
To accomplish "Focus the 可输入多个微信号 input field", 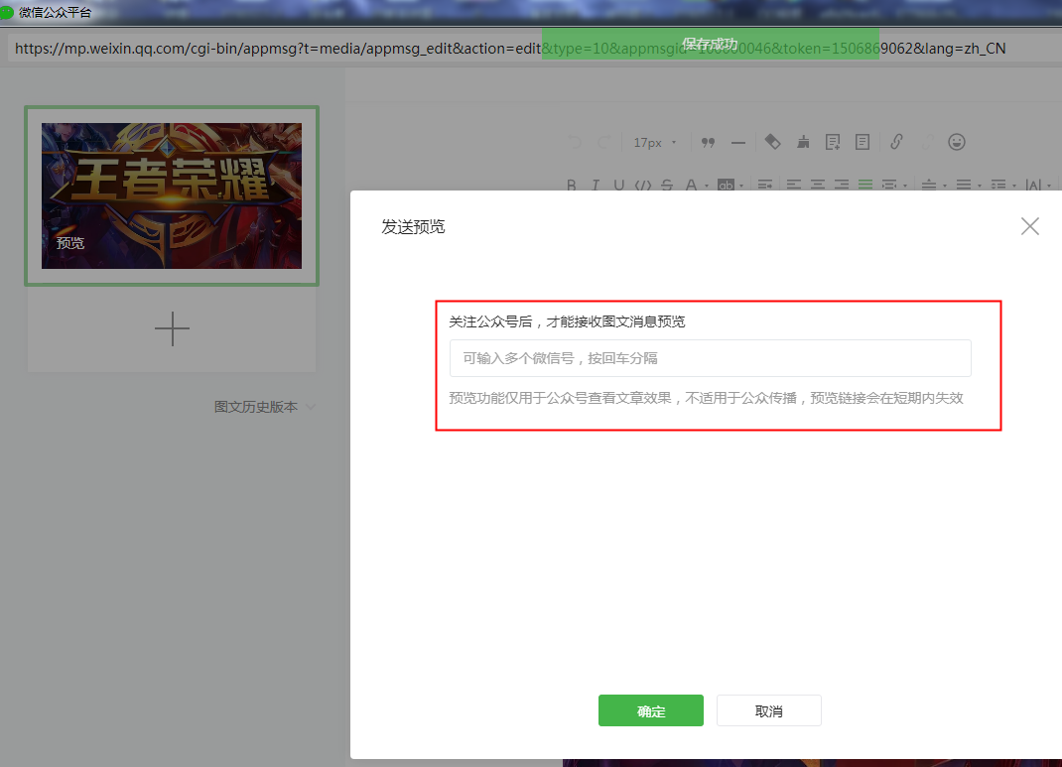I will pos(711,358).
